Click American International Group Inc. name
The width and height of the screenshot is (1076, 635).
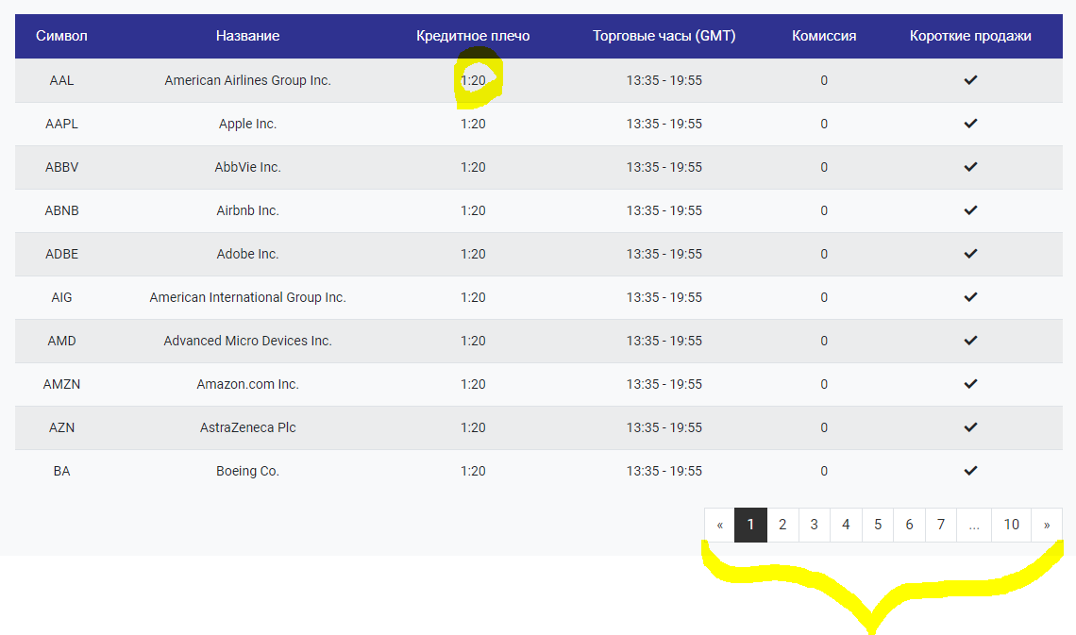[x=247, y=297]
